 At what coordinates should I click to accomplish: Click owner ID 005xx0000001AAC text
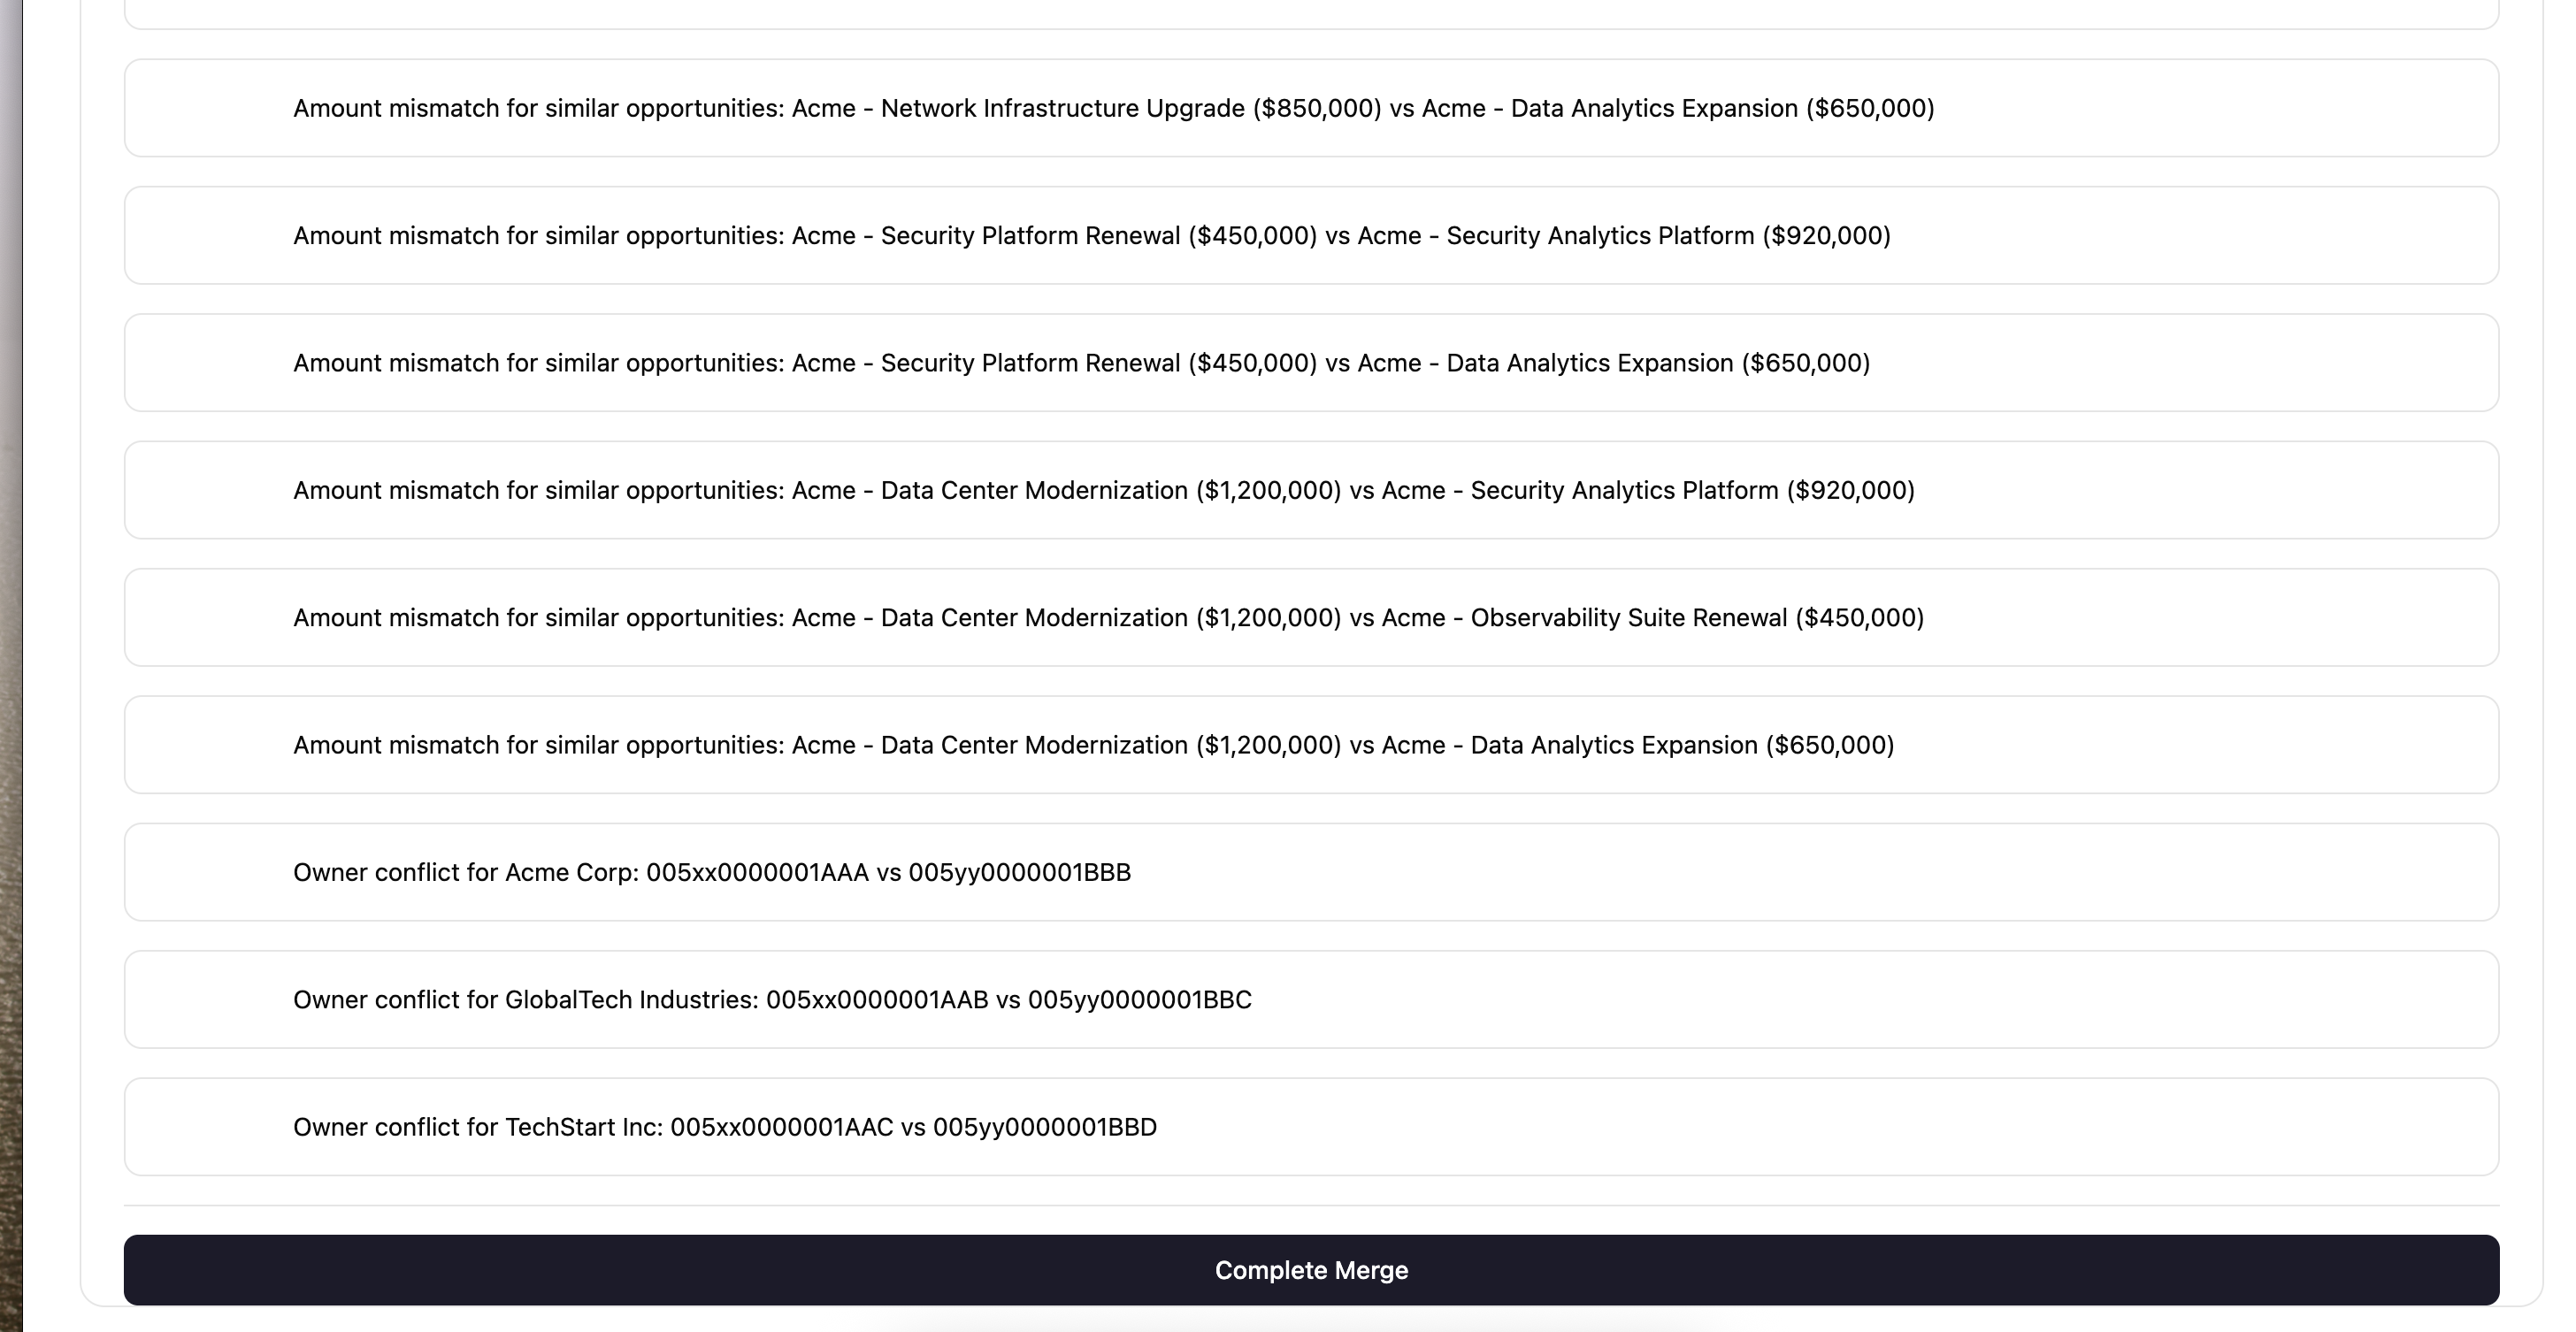781,1127
